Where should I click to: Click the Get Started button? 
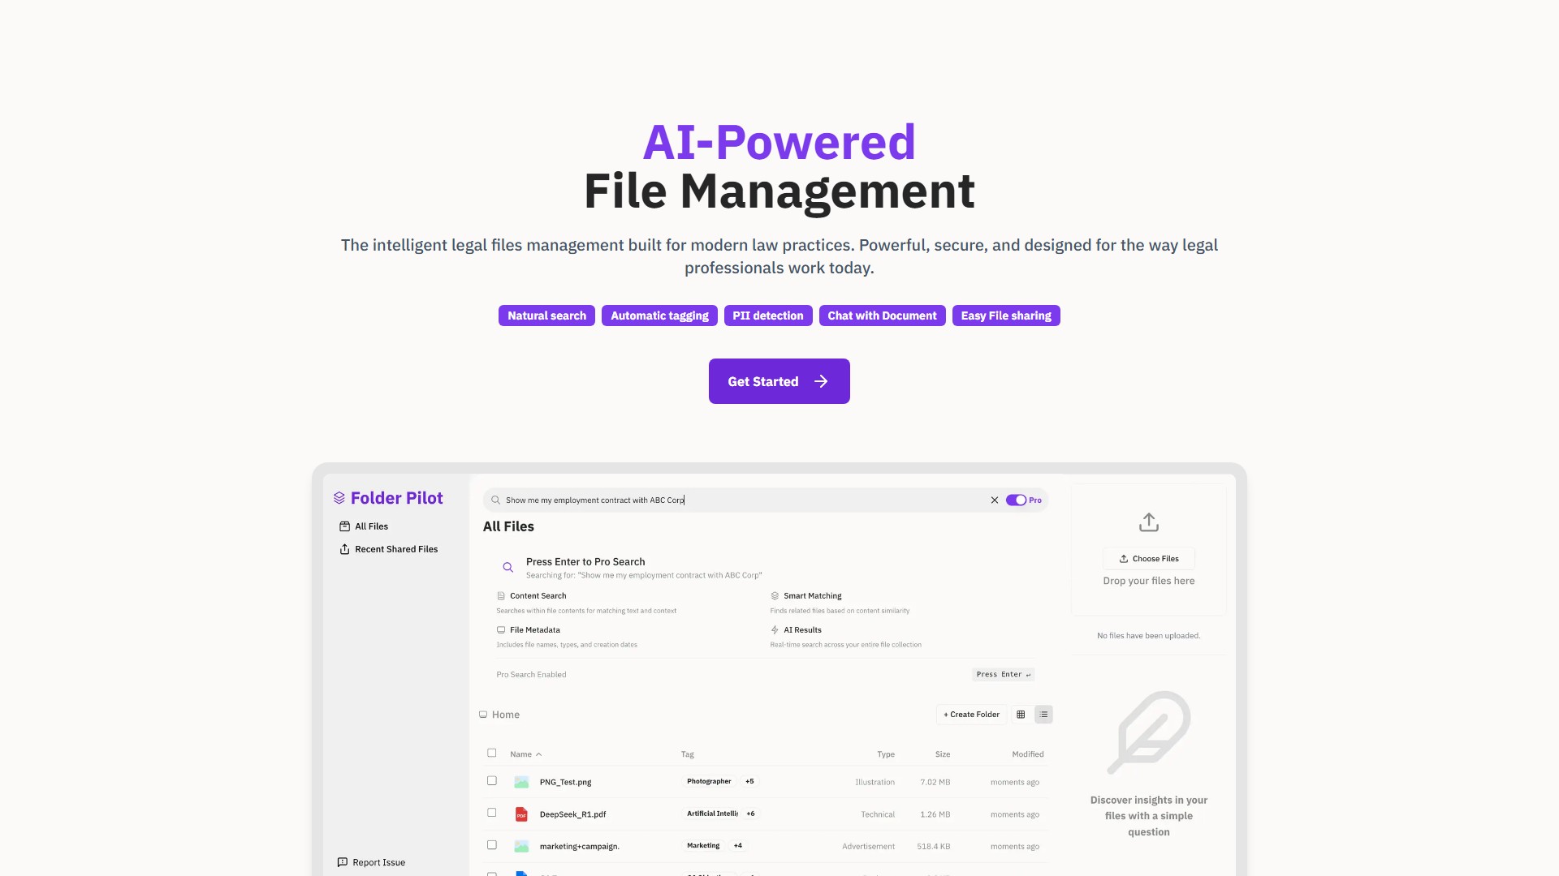coord(778,381)
